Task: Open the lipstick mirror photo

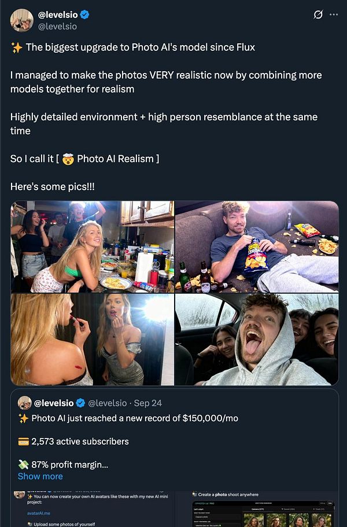Action: [93, 340]
